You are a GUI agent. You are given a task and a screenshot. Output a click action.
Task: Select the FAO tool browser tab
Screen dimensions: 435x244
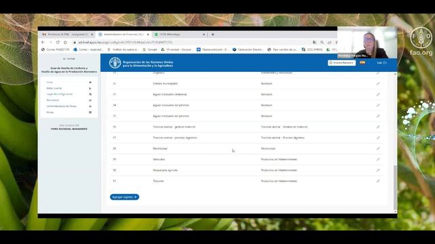[x=124, y=35]
